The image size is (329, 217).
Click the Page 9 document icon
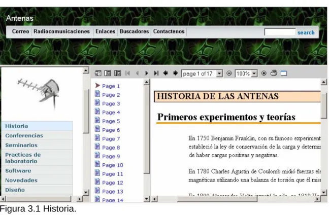tap(97, 156)
